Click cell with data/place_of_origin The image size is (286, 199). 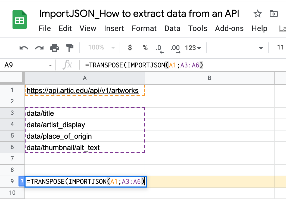point(85,136)
